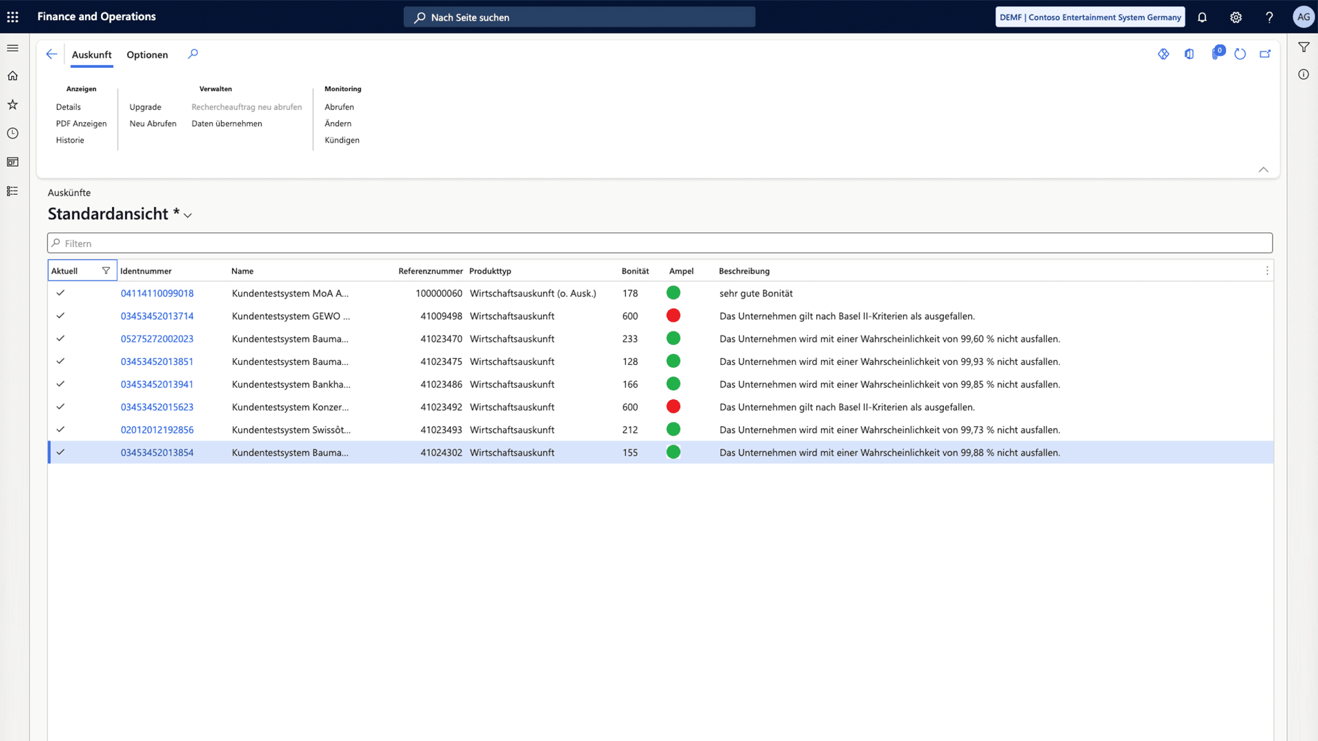The height and width of the screenshot is (741, 1318).
Task: Open Modules list icon in sidebar
Action: tap(12, 191)
